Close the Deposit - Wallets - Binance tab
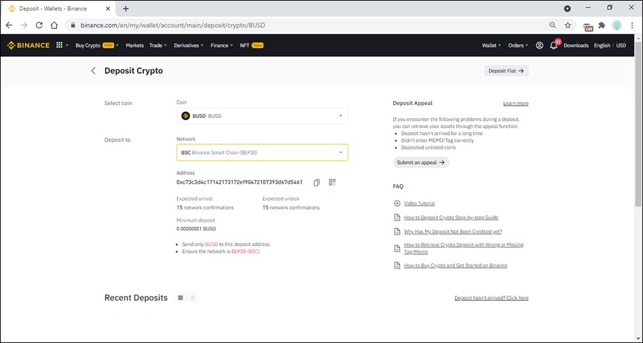The image size is (643, 343). [109, 9]
